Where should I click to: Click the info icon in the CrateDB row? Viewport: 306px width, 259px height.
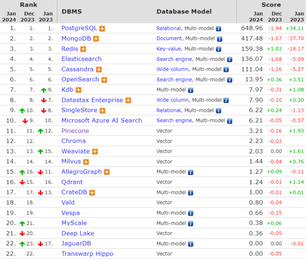pos(191,193)
